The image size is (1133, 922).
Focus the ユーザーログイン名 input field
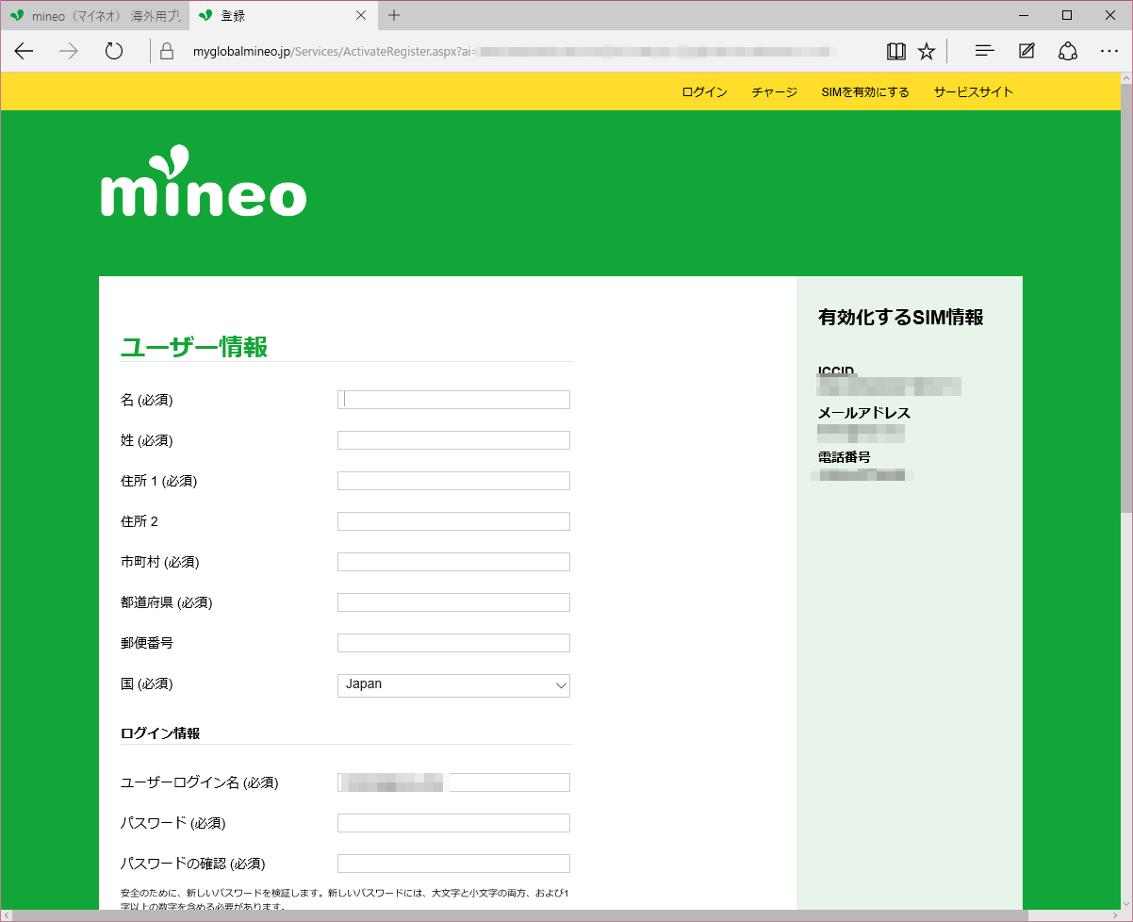coord(453,782)
